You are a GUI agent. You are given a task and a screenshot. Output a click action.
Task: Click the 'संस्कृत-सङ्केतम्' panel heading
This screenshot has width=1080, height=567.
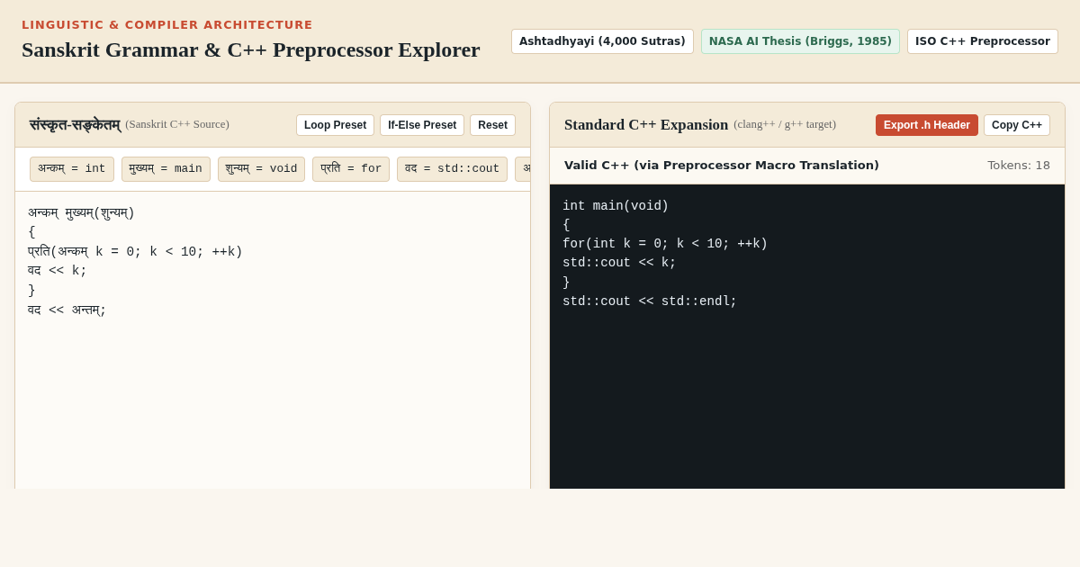(x=75, y=125)
